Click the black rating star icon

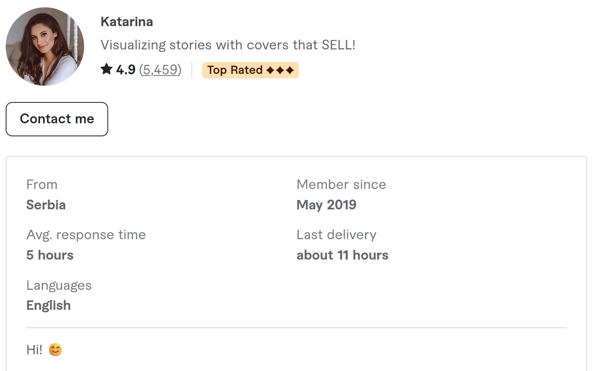pyautogui.click(x=107, y=69)
